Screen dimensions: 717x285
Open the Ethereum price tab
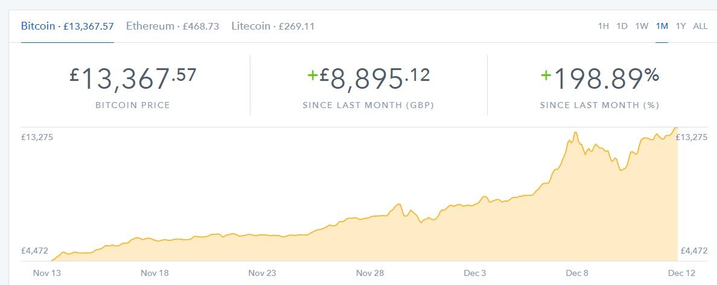click(x=172, y=26)
